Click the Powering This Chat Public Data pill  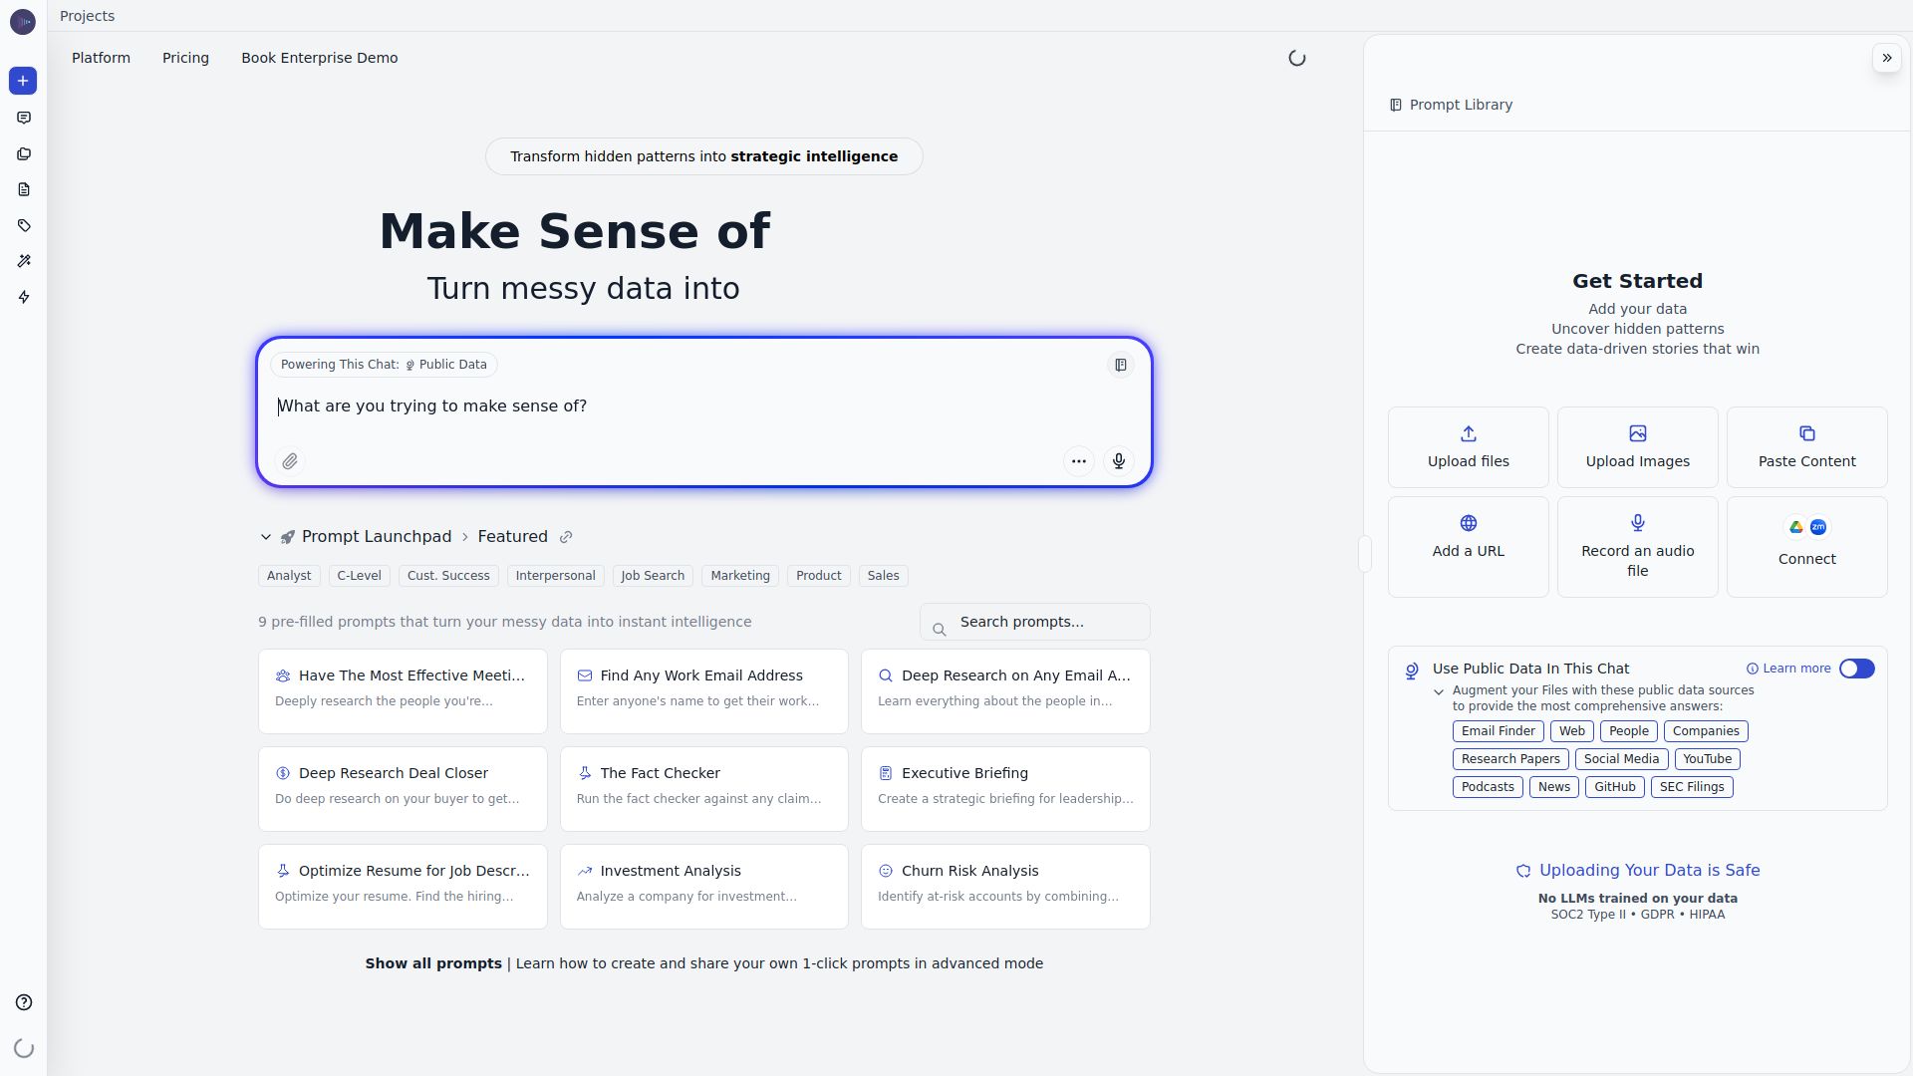384,364
